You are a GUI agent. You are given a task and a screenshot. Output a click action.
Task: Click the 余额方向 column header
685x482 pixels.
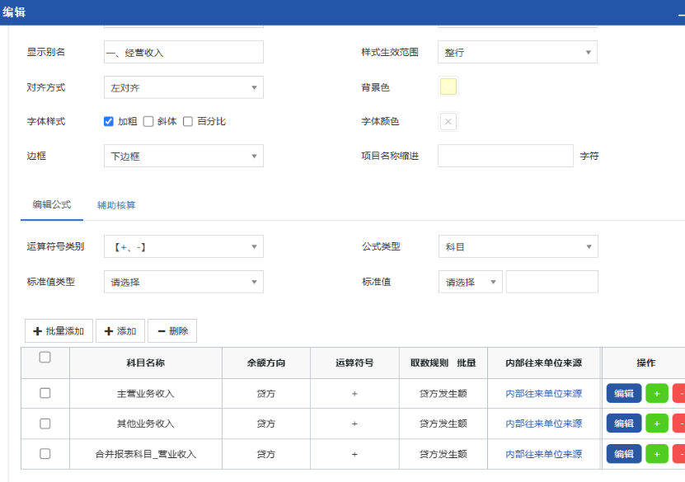(x=266, y=363)
